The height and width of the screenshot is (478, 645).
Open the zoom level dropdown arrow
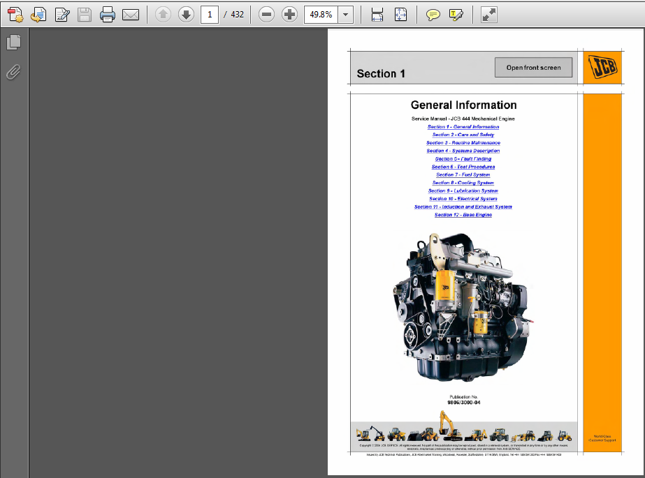tap(345, 15)
